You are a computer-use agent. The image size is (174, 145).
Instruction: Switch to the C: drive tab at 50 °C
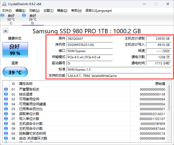pos(11,19)
